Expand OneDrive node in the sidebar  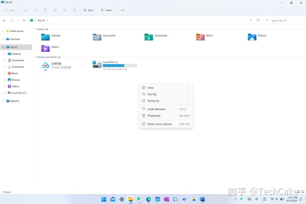point(3,39)
